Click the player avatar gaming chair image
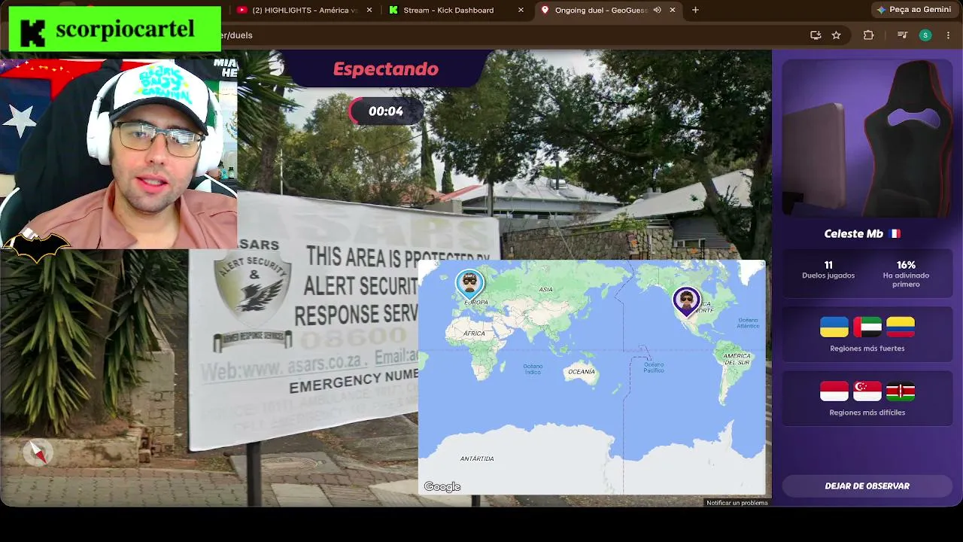Viewport: 963px width, 542px height. (x=867, y=139)
